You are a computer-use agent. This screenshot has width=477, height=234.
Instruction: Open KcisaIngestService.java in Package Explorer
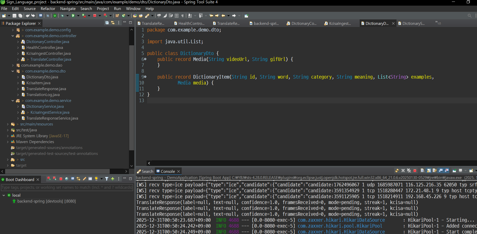click(50, 112)
